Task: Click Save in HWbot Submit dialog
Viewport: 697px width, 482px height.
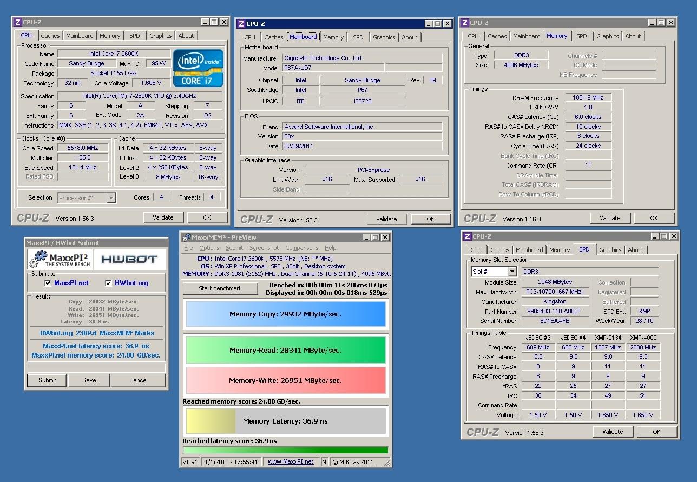Action: pos(89,380)
